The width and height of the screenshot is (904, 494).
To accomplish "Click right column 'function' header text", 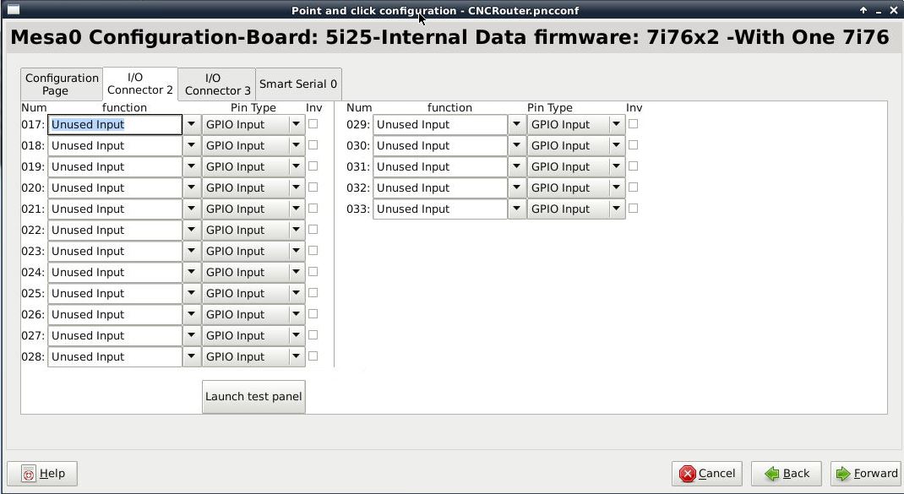I will [x=449, y=108].
